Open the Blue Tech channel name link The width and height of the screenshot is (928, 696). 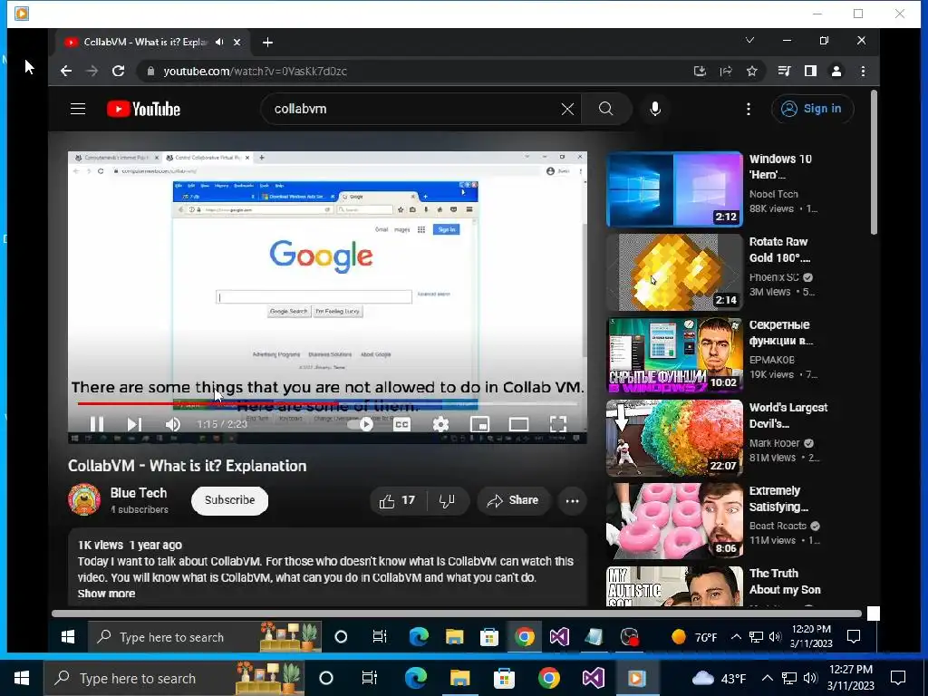[x=139, y=492]
